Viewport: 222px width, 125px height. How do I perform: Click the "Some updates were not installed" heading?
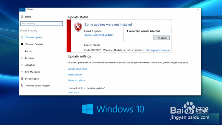tap(108, 25)
